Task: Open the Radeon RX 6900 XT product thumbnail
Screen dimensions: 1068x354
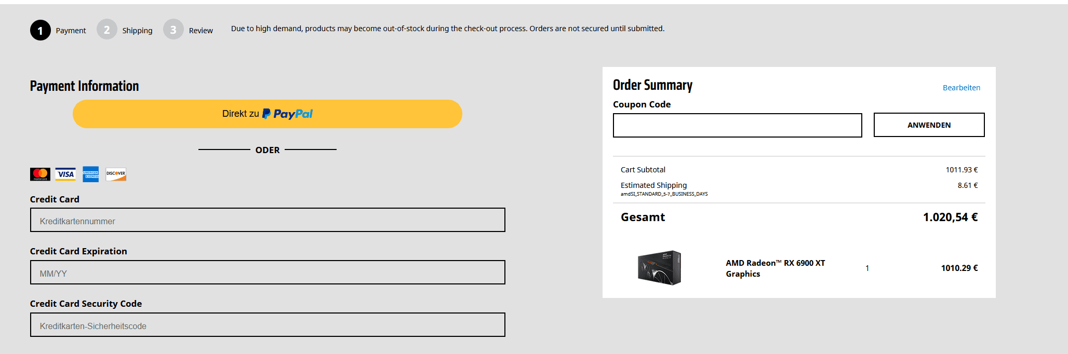Action: click(x=659, y=268)
